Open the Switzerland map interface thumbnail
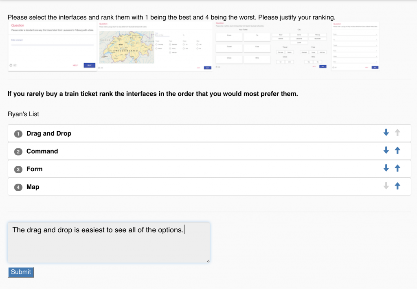Viewport: 417px width, 289px height. (x=156, y=46)
